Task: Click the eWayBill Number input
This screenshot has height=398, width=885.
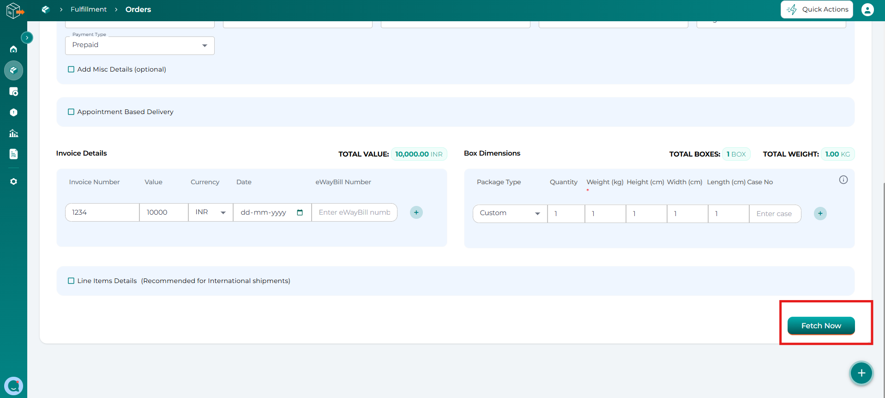Action: (355, 212)
